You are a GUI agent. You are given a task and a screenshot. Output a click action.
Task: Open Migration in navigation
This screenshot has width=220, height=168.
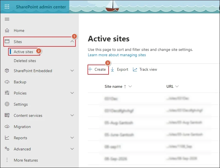40,127
